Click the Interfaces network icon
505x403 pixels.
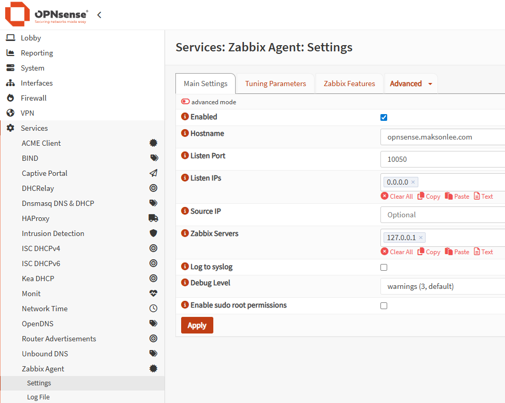10,83
